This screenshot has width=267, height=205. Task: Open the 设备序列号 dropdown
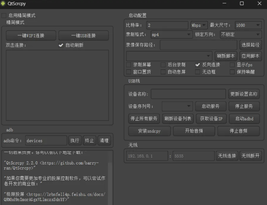177,106
